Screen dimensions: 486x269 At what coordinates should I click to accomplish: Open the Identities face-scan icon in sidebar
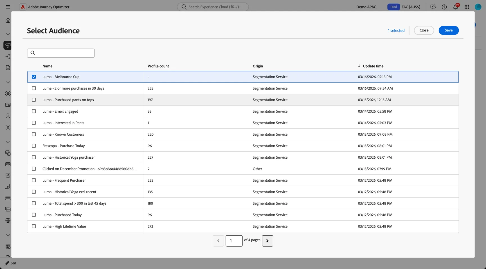click(8, 127)
